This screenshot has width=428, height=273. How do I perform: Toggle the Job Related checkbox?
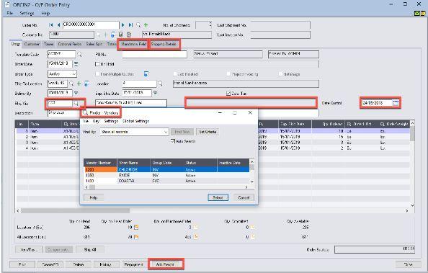tap(175, 74)
